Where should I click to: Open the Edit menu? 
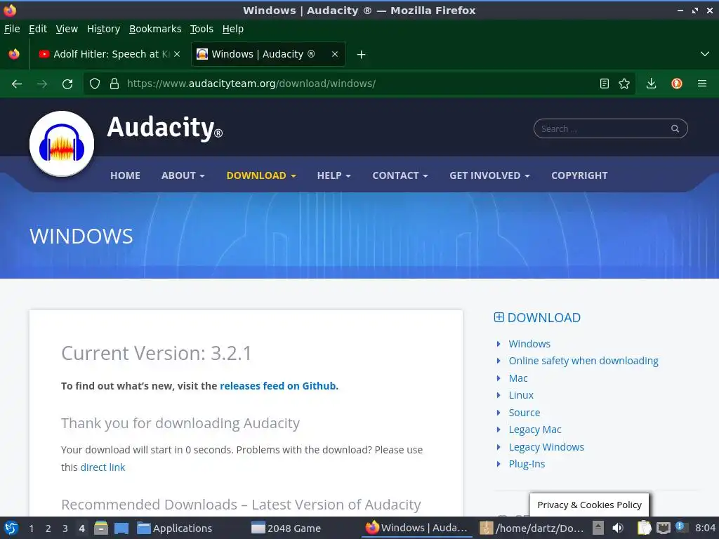(x=38, y=29)
